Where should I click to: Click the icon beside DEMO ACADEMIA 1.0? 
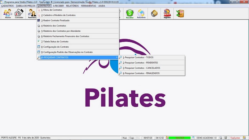pyautogui.click(x=193, y=138)
